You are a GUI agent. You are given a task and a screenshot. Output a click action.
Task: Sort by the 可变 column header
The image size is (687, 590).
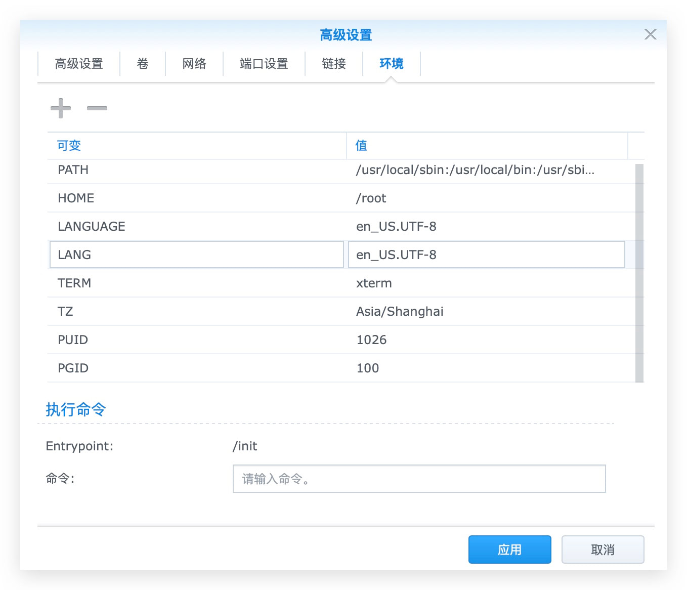[x=197, y=146]
